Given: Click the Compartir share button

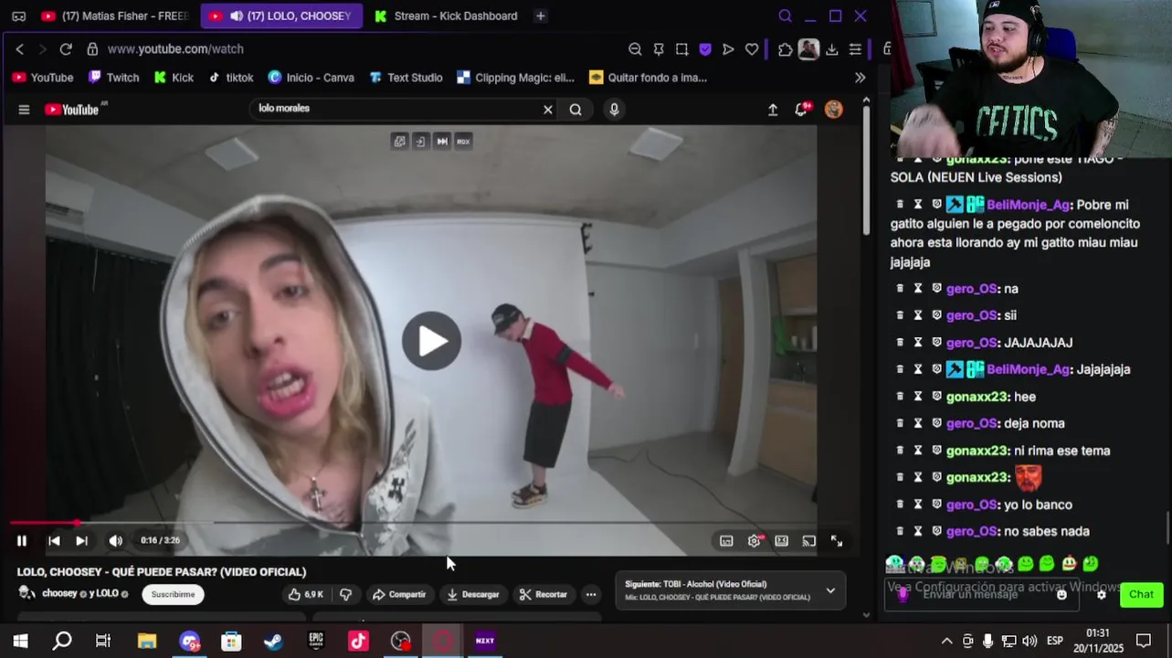Looking at the screenshot, I should coord(399,594).
